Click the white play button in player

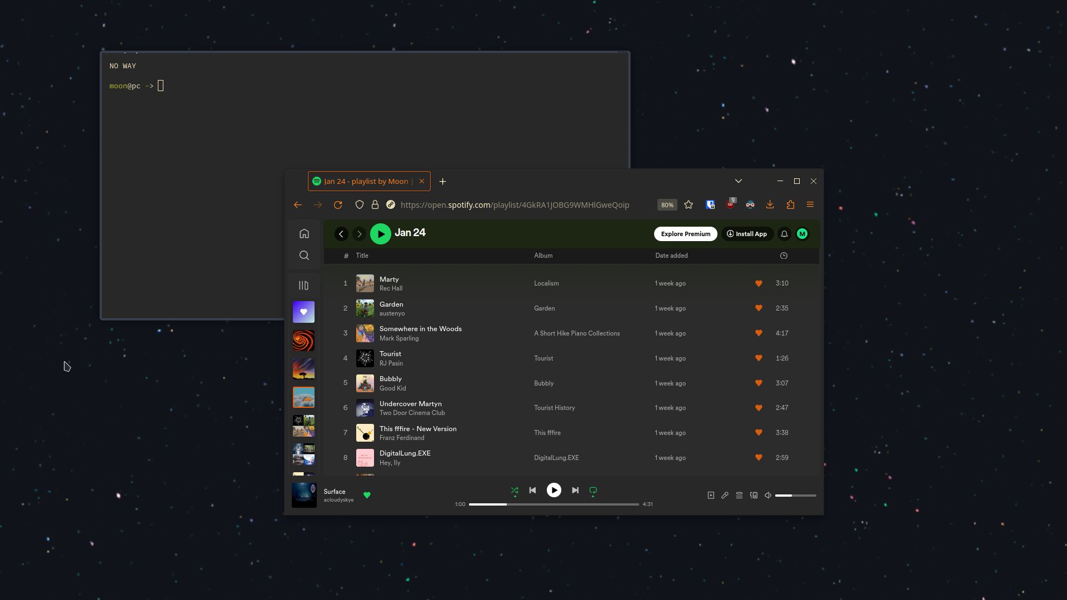click(554, 490)
